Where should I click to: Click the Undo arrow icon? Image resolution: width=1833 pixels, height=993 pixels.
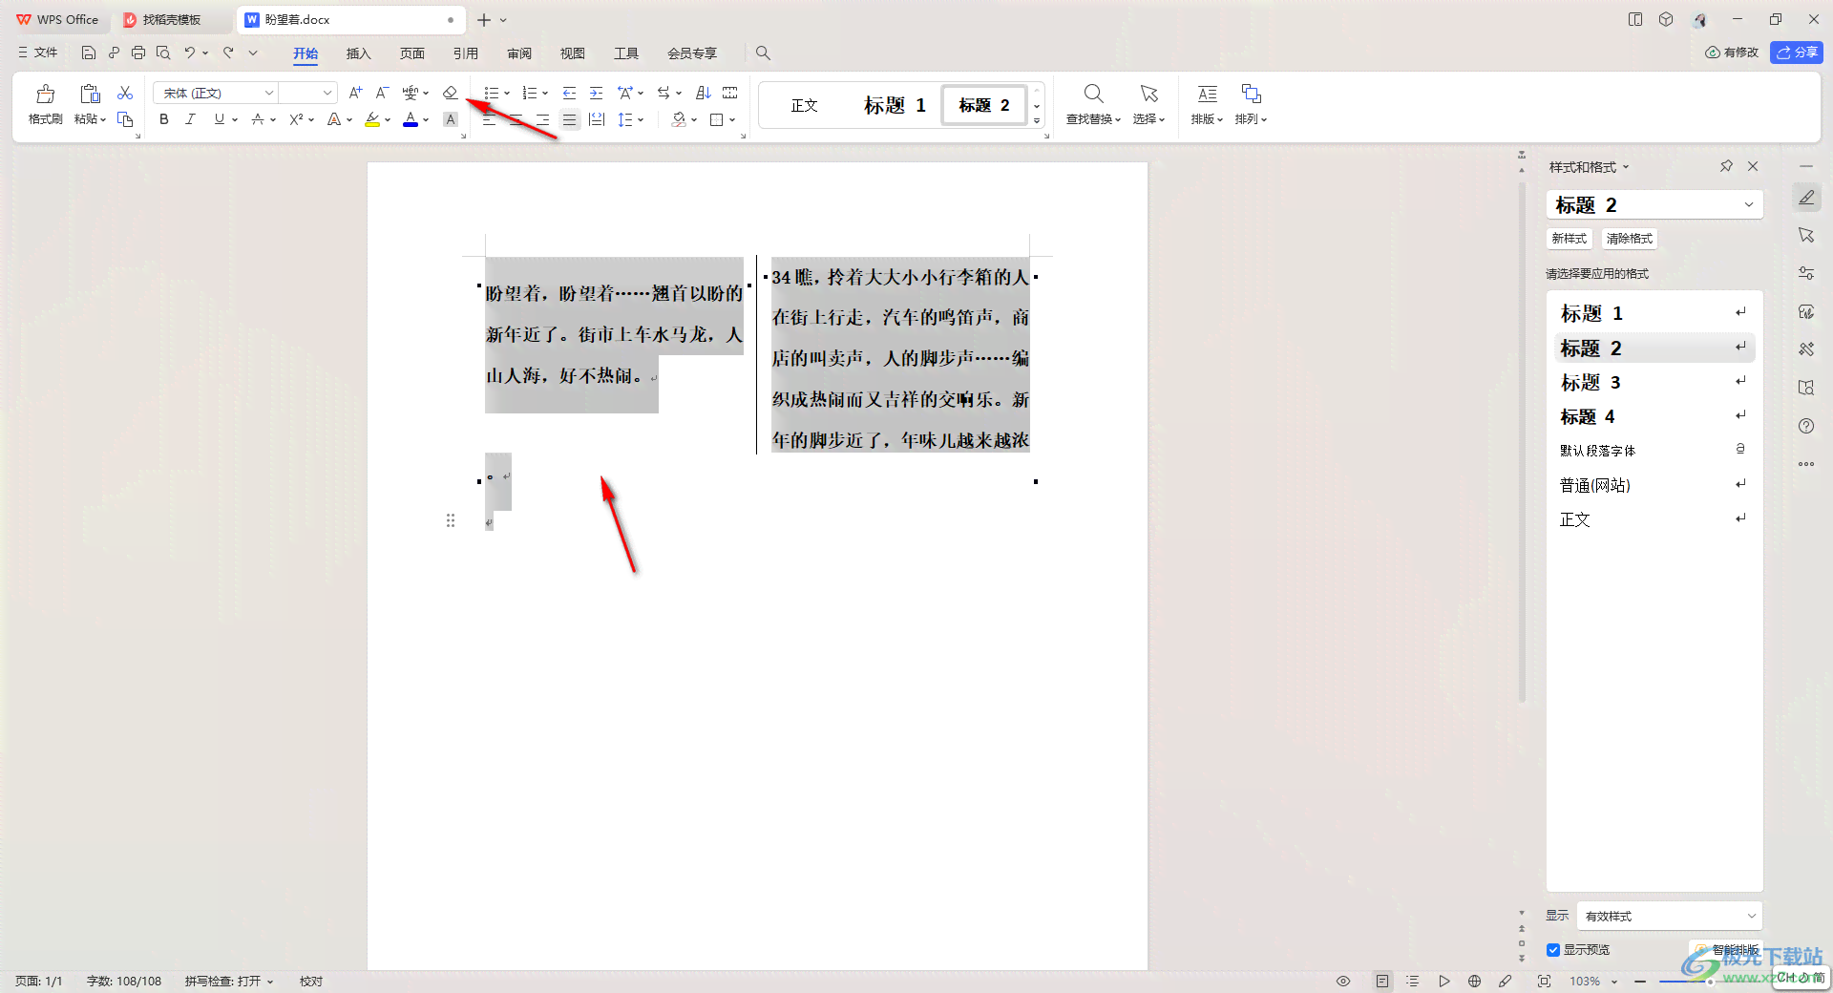pos(190,53)
